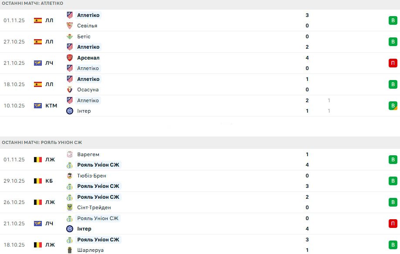Open the Сінт-Трейден team link
Screen dimensions: 400x254
(x=94, y=207)
